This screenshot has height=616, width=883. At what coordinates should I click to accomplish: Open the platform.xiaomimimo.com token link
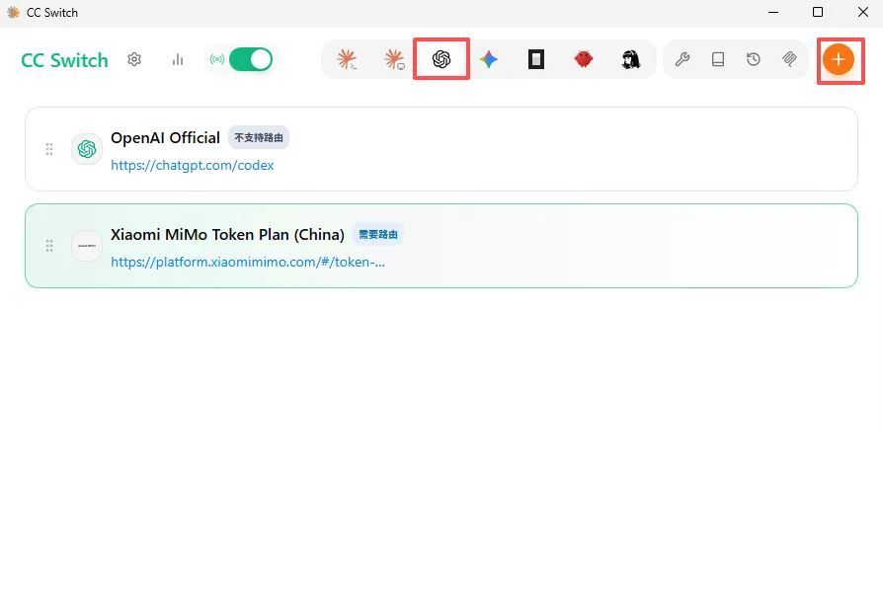tap(248, 263)
